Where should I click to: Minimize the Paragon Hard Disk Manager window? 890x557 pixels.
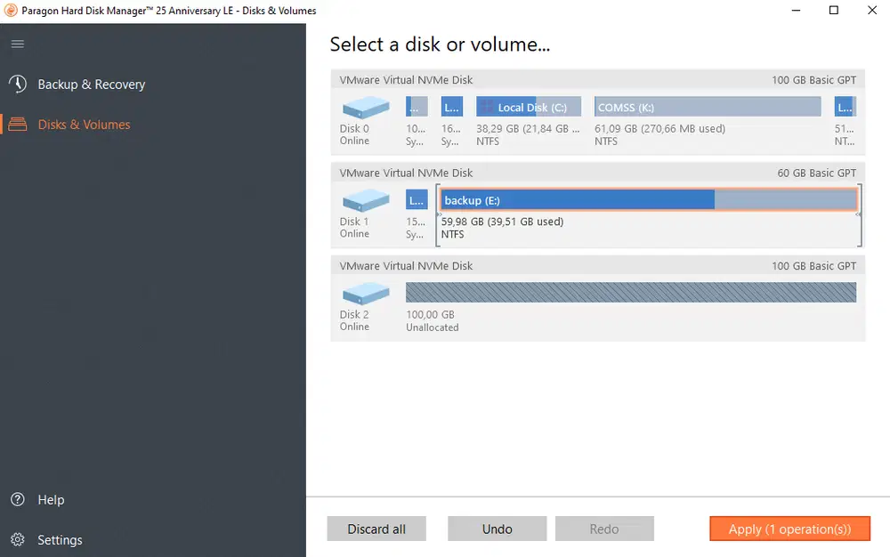[x=797, y=10]
